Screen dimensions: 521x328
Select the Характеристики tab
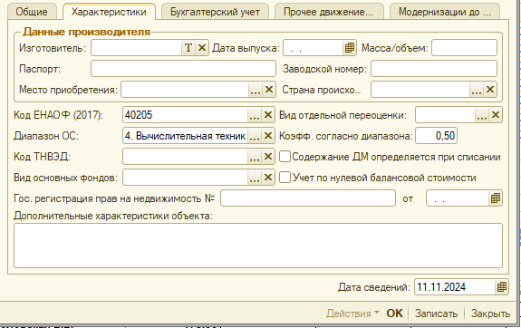click(109, 12)
